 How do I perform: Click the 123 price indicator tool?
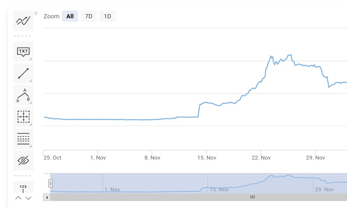[x=23, y=187]
